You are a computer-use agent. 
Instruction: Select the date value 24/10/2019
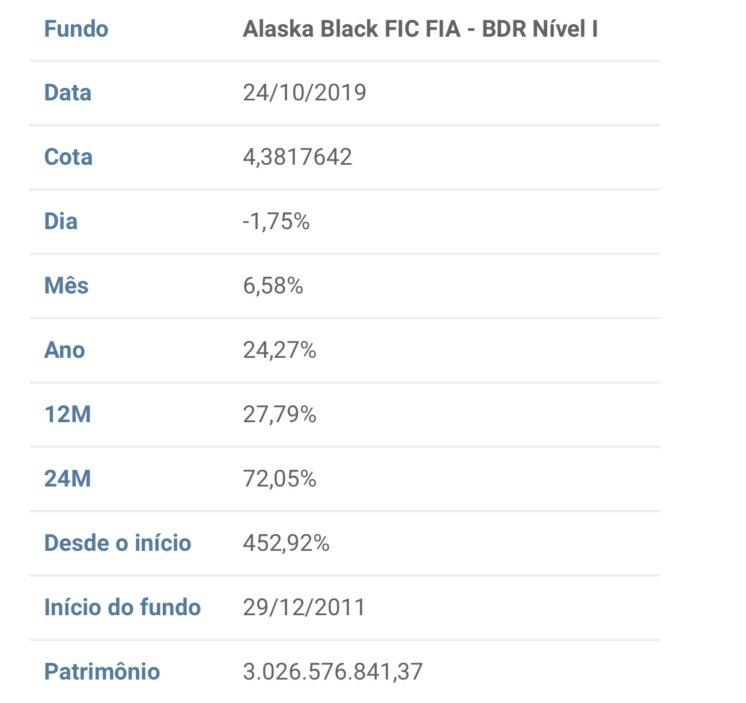click(305, 93)
